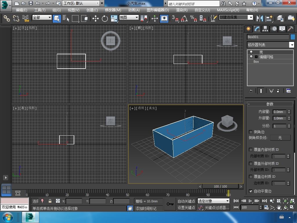Open Configure Modifier Sets icon
297x223 pixels.
click(289, 91)
